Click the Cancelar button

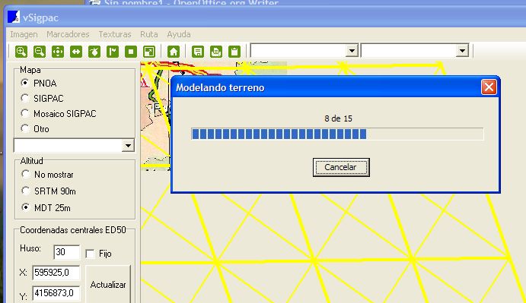pos(341,167)
